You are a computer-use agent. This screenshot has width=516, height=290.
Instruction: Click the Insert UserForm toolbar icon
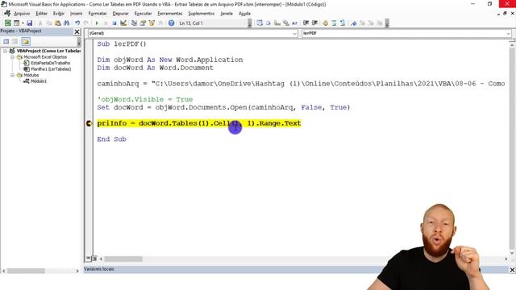coord(16,23)
